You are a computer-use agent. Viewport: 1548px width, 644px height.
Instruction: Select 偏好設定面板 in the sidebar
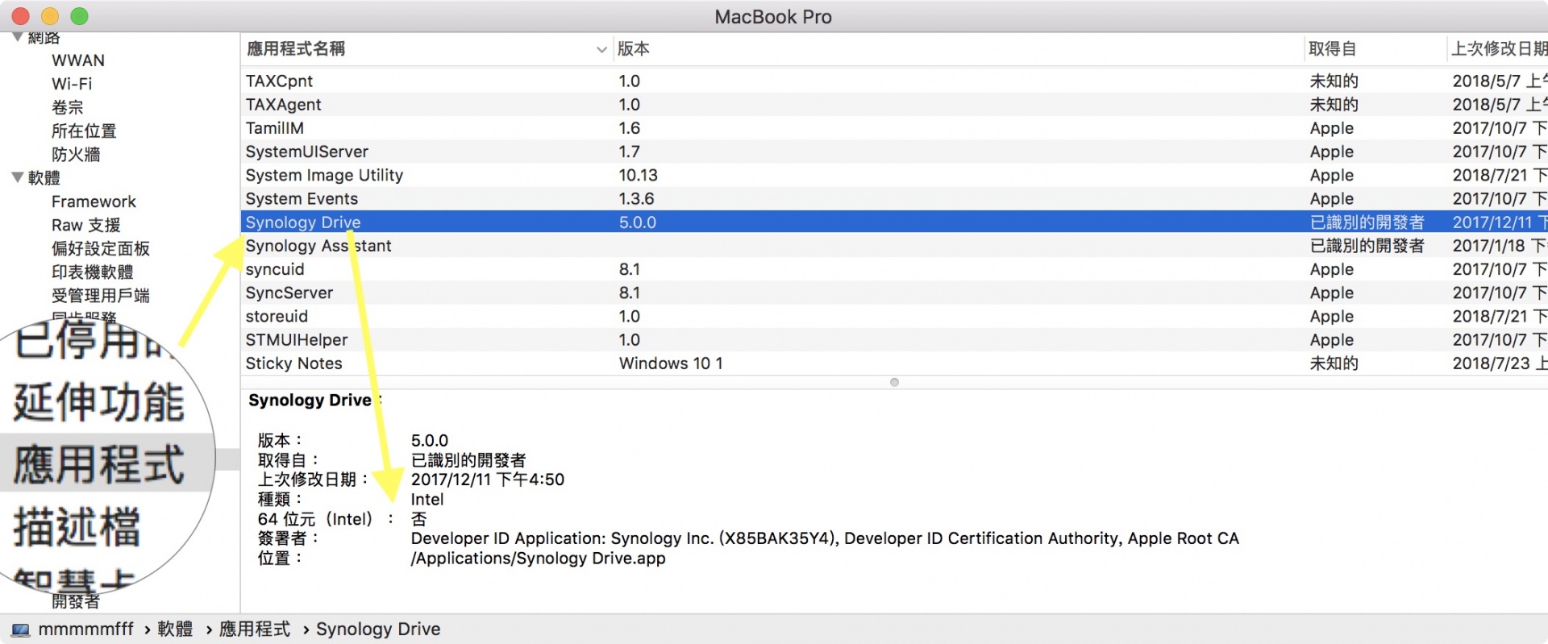[101, 248]
